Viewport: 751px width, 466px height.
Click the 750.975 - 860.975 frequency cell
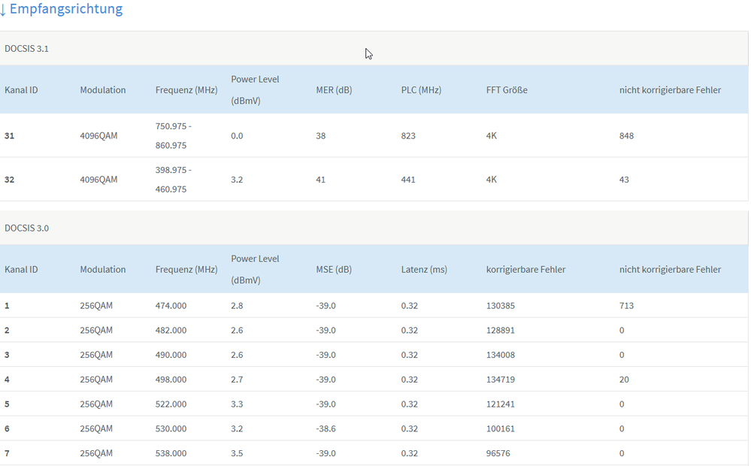coord(174,135)
